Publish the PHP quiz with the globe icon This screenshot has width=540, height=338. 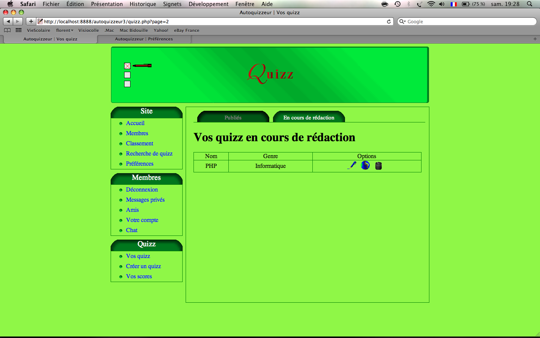(365, 165)
